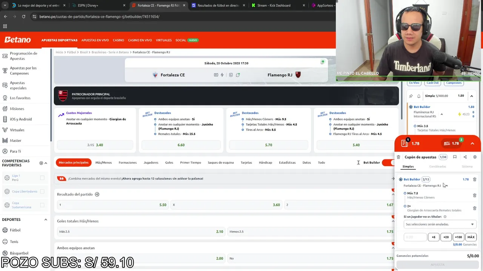Open CASINO in the Betano header
This screenshot has width=483, height=271.
pyautogui.click(x=118, y=40)
